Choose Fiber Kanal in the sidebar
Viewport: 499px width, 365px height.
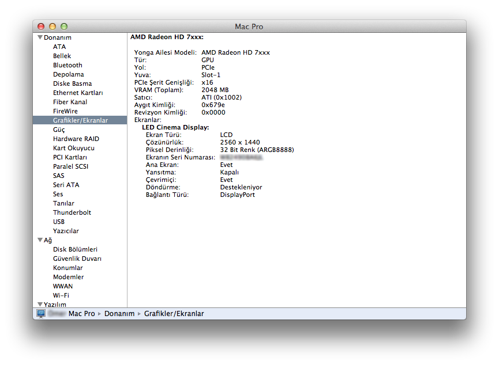(x=70, y=102)
